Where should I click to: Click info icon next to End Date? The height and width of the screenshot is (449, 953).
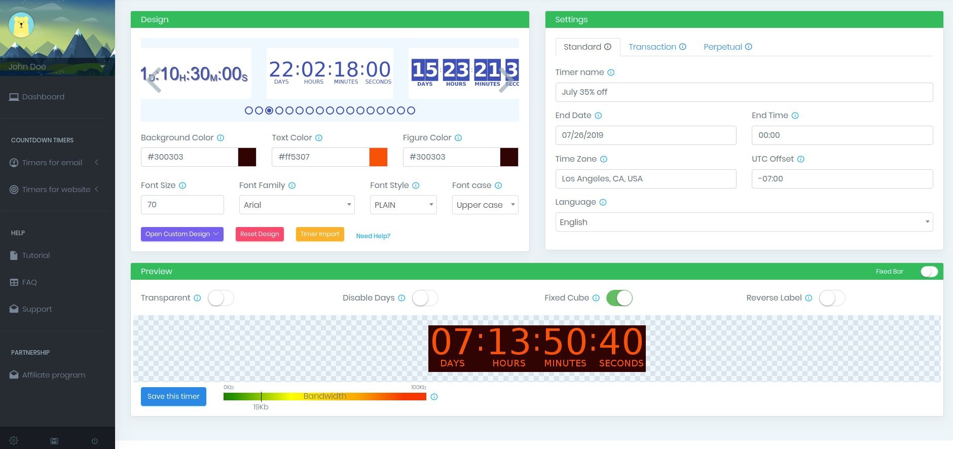click(598, 116)
